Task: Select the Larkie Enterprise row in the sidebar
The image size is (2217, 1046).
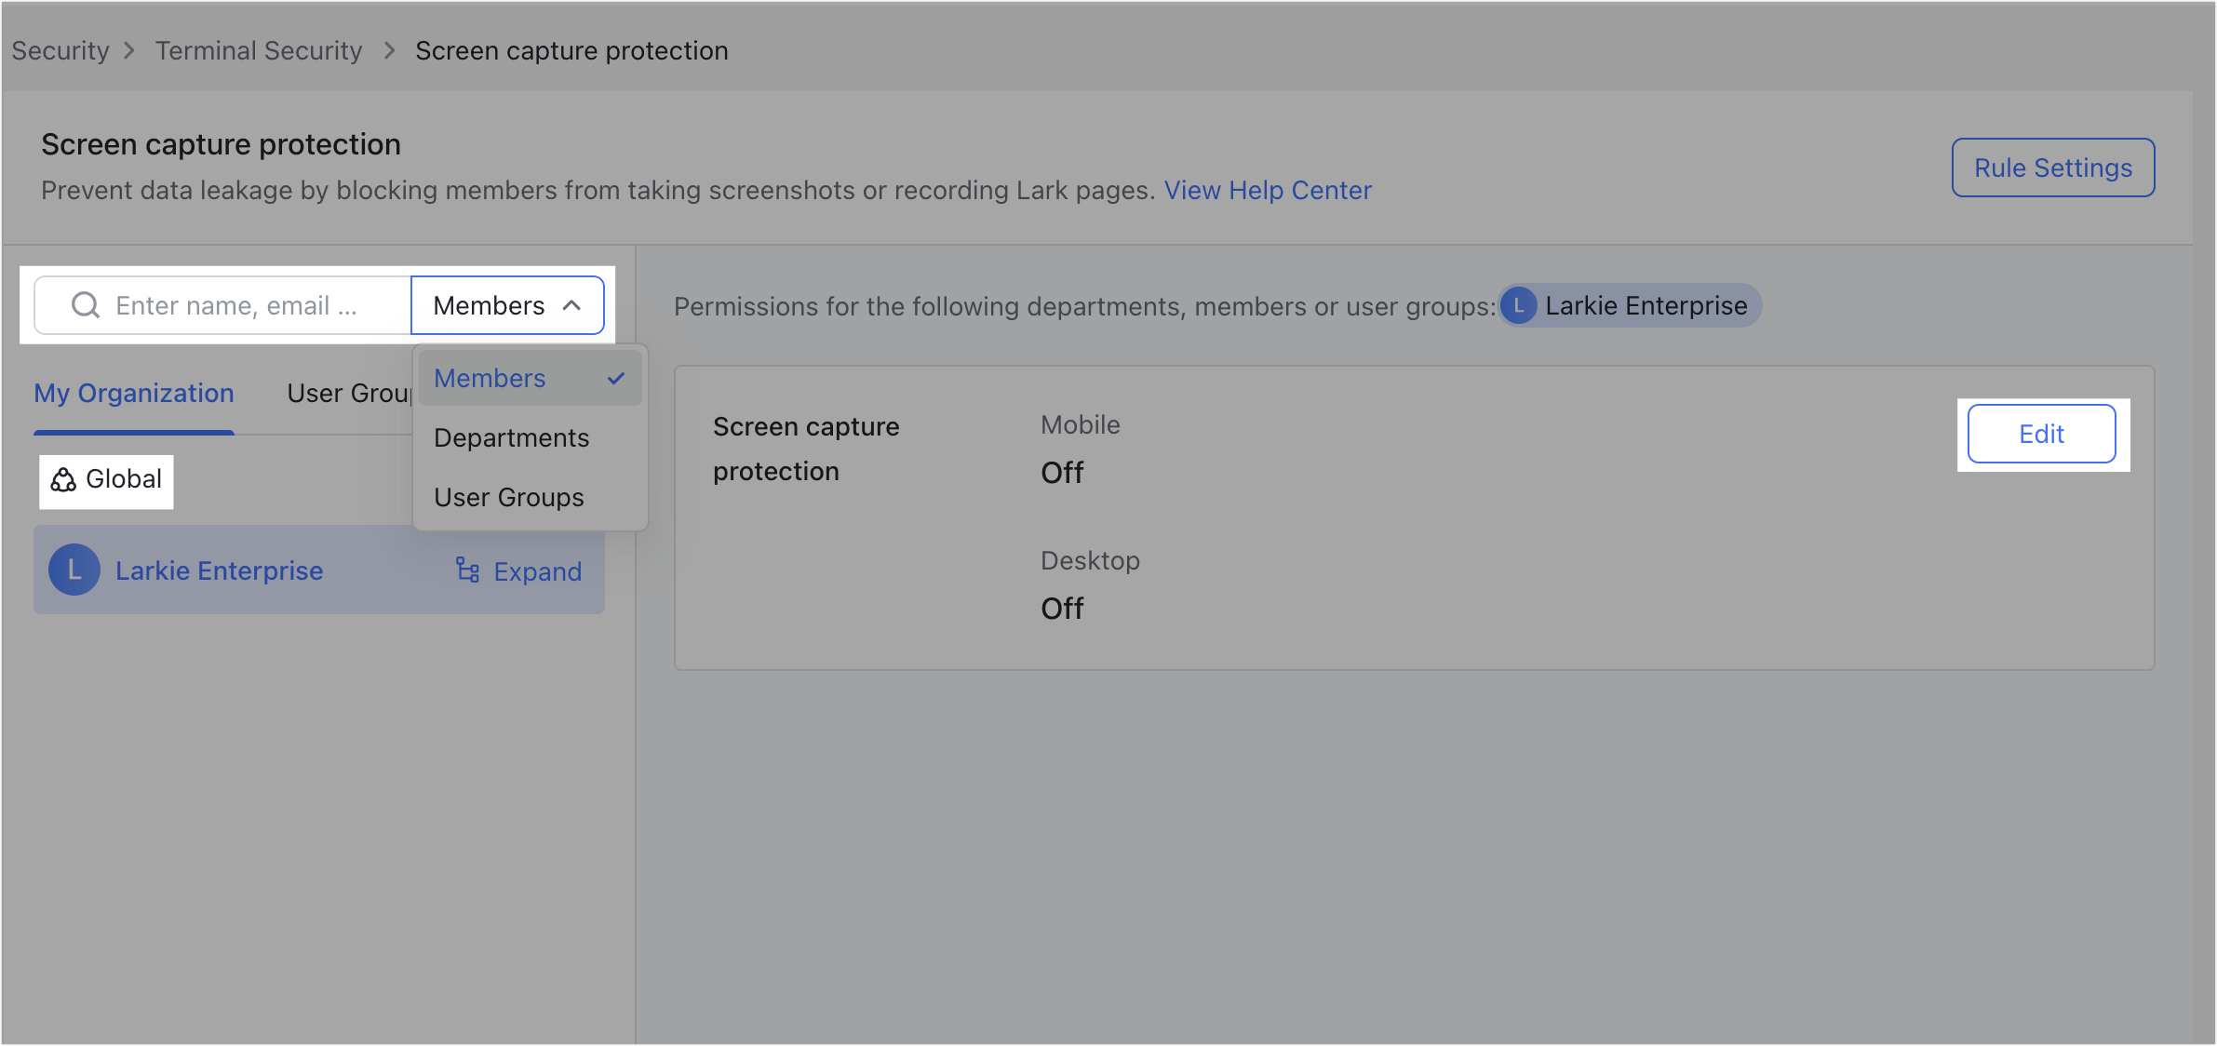Action: click(220, 570)
